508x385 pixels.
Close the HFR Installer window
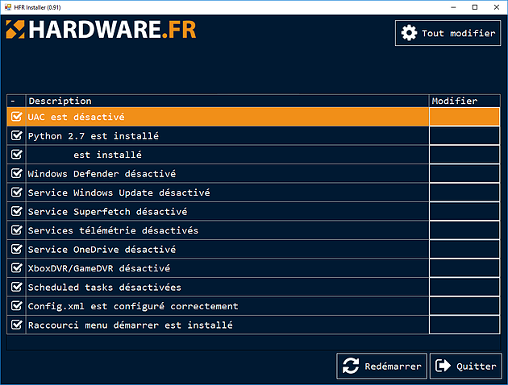point(497,7)
